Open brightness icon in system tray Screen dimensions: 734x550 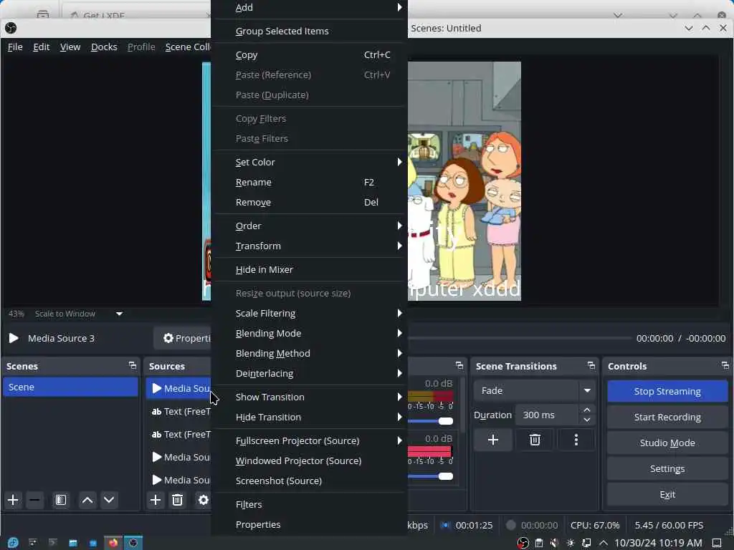click(570, 543)
